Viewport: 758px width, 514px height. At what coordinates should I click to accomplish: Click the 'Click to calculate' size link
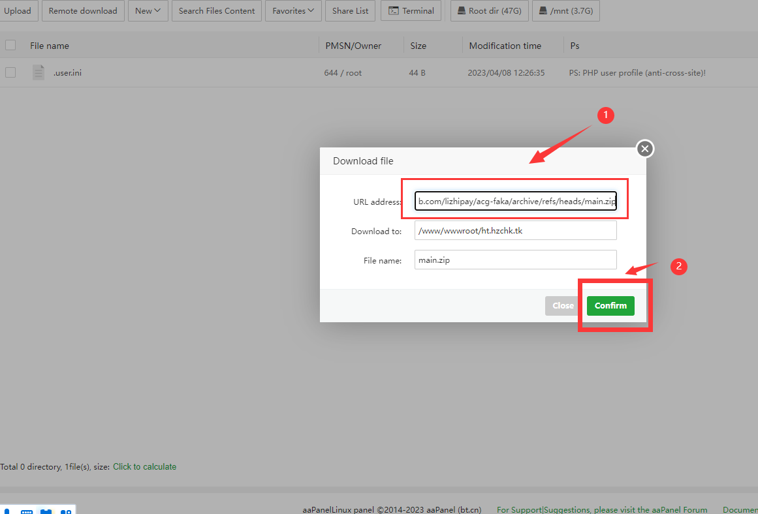point(144,466)
